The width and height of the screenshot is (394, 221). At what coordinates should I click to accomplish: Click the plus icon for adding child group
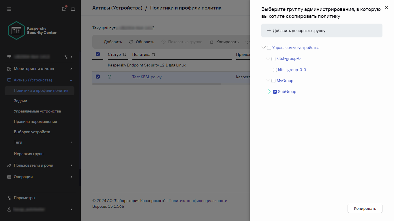tap(269, 31)
